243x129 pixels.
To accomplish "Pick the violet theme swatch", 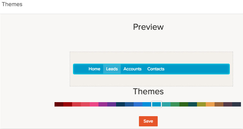I will [x=112, y=104].
